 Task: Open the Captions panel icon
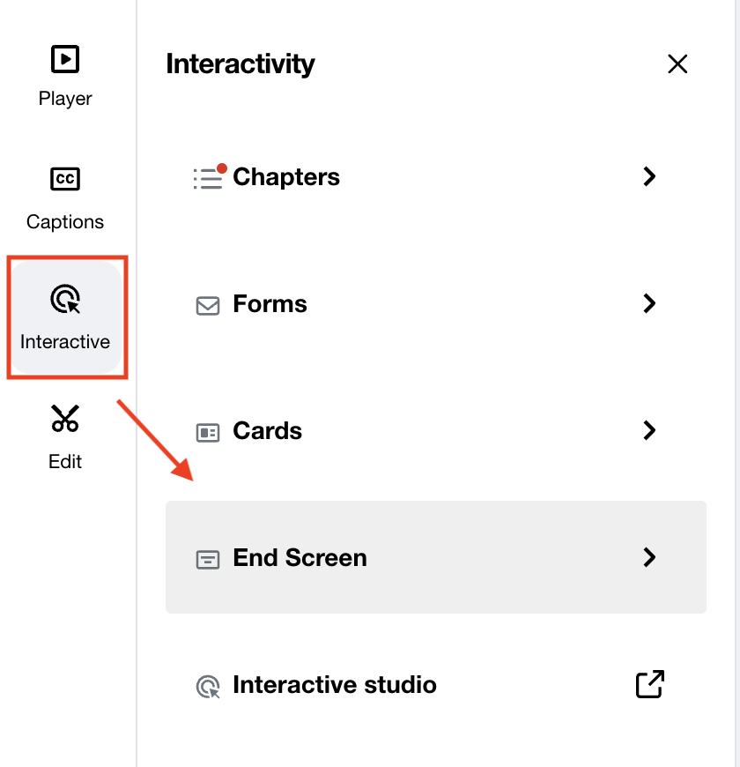(x=64, y=179)
